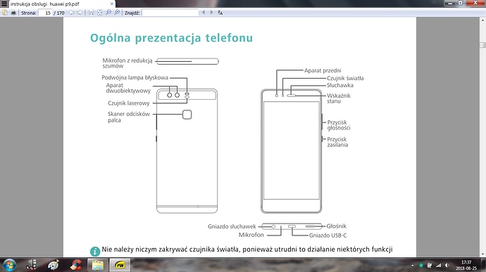486x272 pixels.
Task: Open the SumatraPDF hamburger menu
Action: click(4, 4)
